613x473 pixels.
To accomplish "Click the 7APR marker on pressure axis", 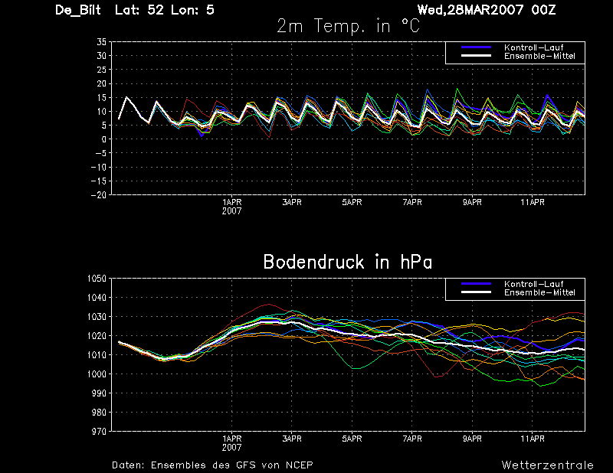I will [x=412, y=439].
